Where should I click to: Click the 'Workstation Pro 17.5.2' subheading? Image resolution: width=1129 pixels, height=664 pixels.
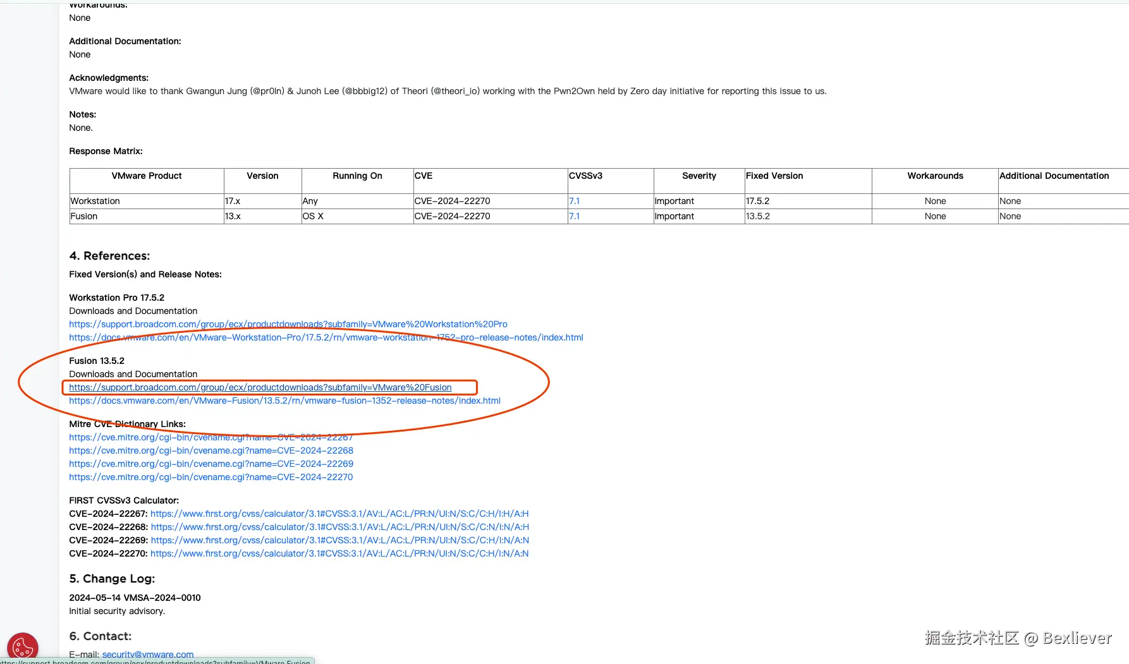coord(117,298)
